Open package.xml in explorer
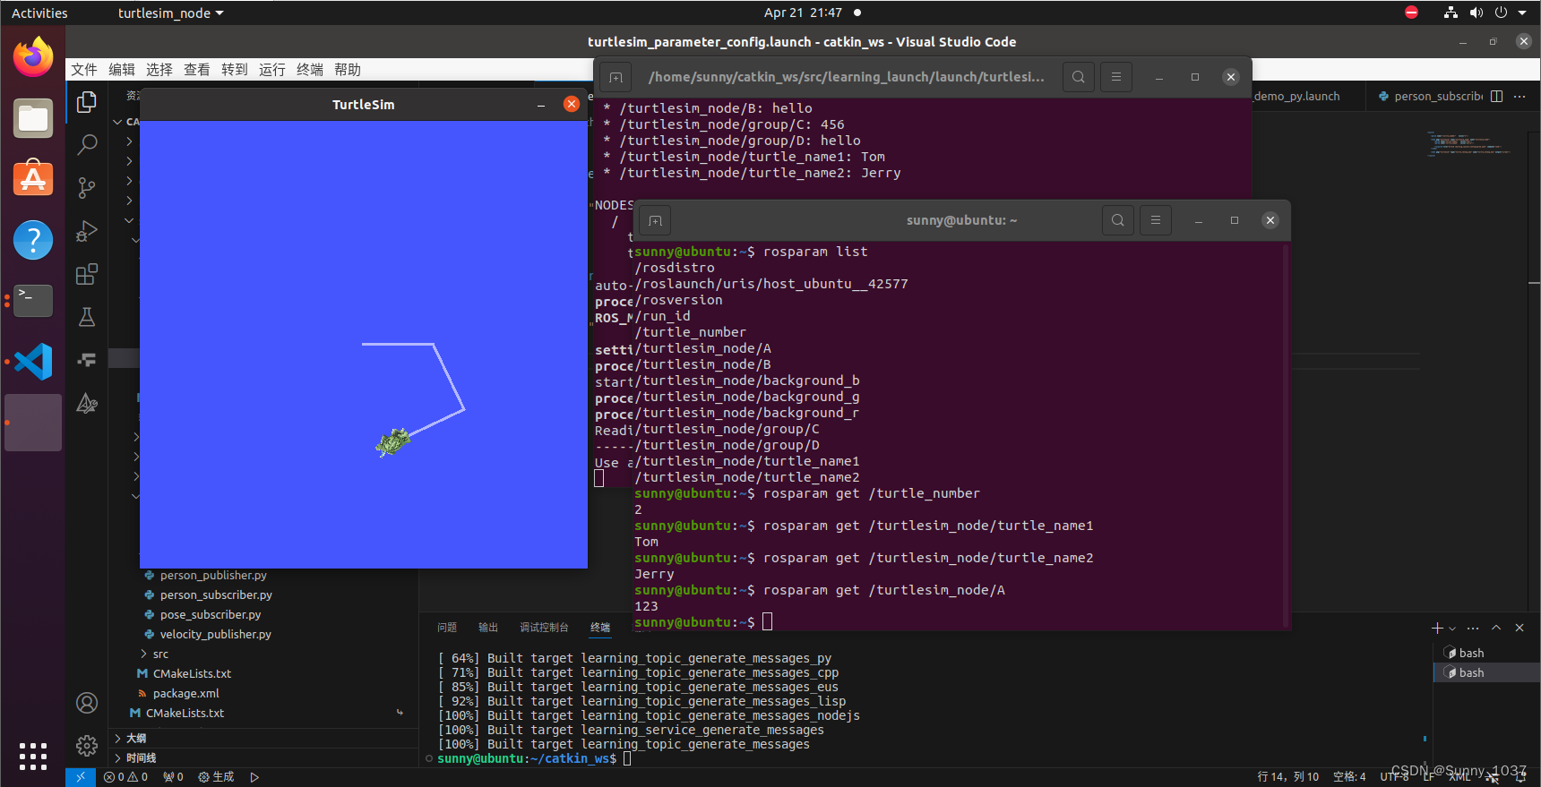 185,694
